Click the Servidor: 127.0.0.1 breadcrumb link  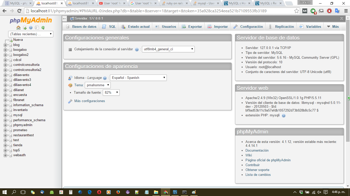click(x=89, y=19)
